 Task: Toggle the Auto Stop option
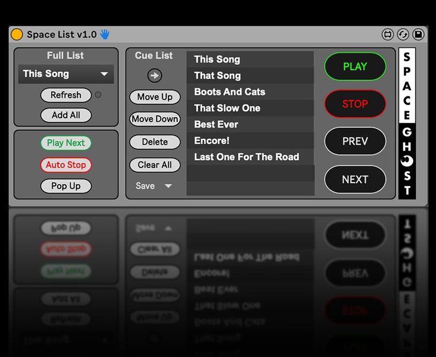point(66,165)
